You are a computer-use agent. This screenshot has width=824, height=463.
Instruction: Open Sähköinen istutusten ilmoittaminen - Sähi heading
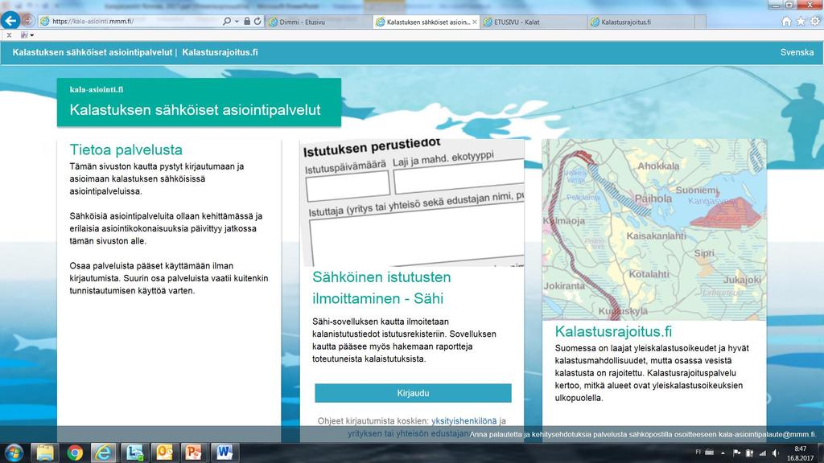pyautogui.click(x=381, y=288)
